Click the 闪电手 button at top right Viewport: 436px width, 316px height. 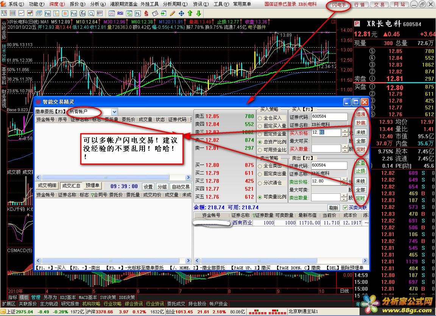click(x=339, y=5)
